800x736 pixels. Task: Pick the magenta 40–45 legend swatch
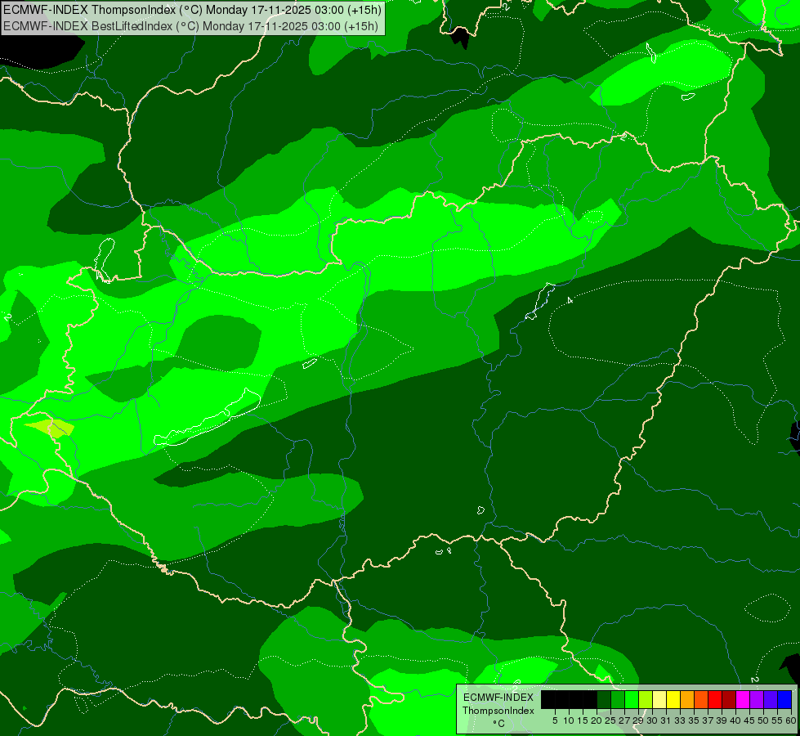743,699
